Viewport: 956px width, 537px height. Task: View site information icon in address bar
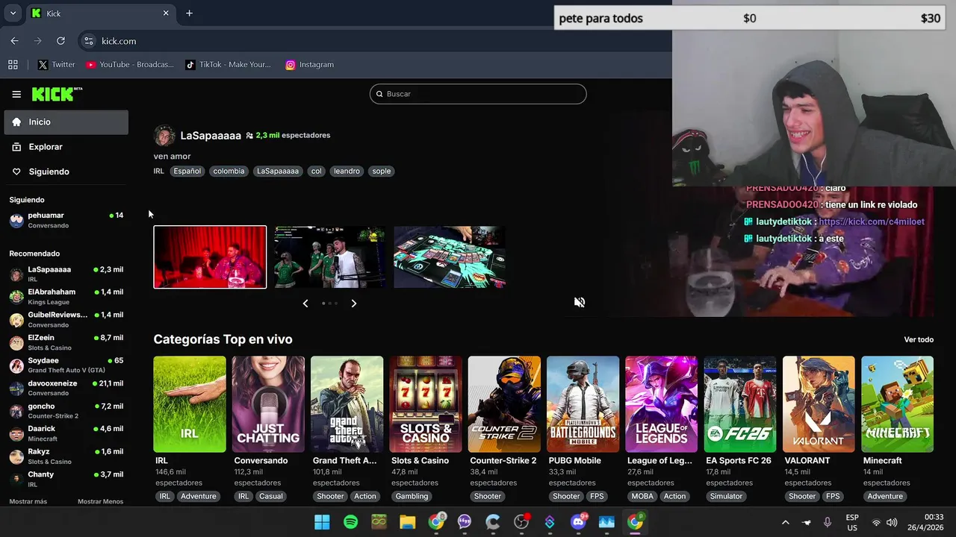[88, 41]
